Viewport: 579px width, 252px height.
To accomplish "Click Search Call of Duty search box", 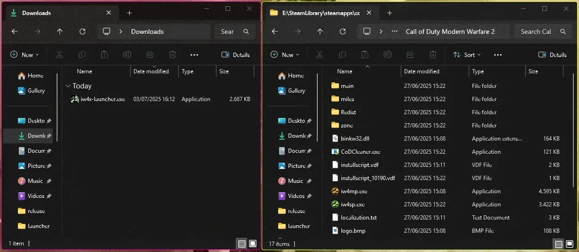I will (x=542, y=31).
